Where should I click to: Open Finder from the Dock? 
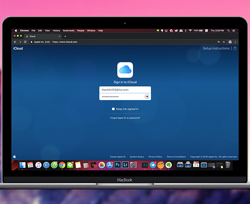(x=22, y=165)
